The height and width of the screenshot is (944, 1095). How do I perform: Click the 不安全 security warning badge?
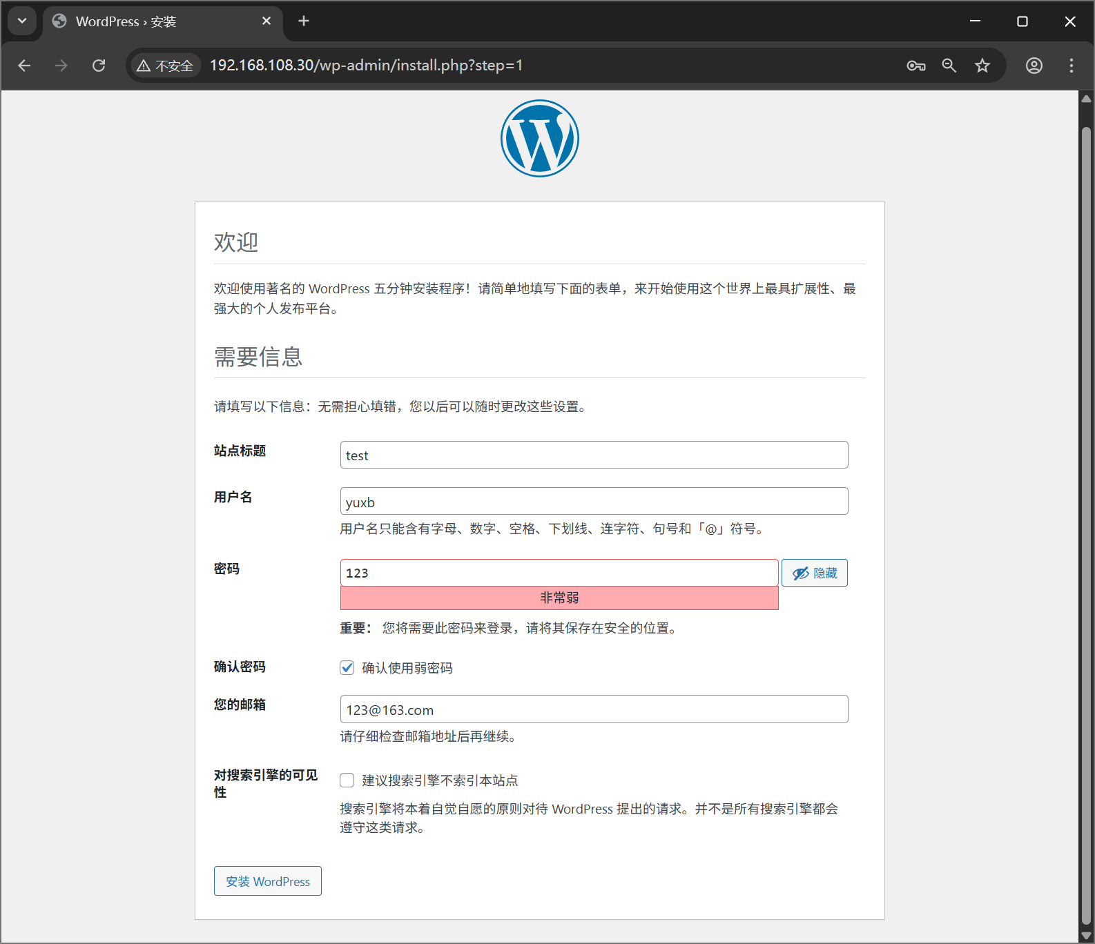(x=165, y=66)
